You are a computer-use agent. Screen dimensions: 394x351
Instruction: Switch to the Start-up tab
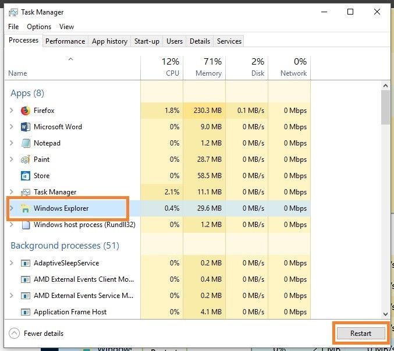coord(147,41)
